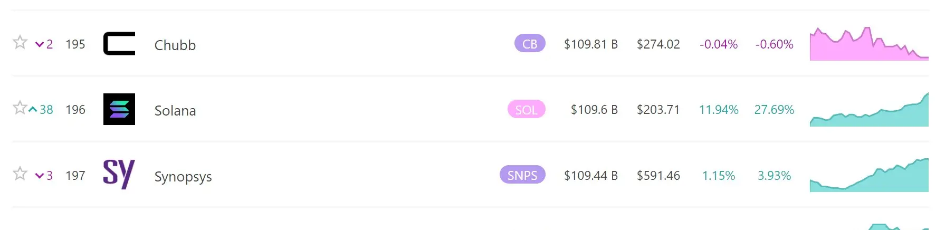The height and width of the screenshot is (230, 945).
Task: View Chubb's pink 30-day price chart
Action: (x=869, y=43)
